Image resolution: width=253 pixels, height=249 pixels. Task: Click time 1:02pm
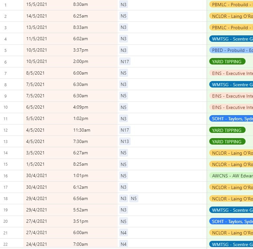tap(81, 119)
